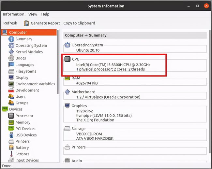Click the Motherboard diamond icon in summary
The image size is (212, 169).
(x=67, y=92)
